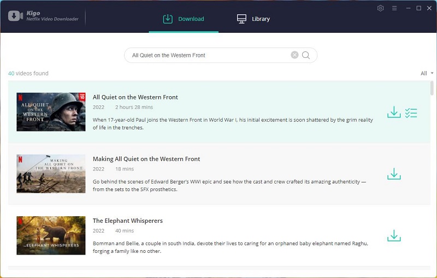Click the Kigo camera logo icon

point(15,16)
